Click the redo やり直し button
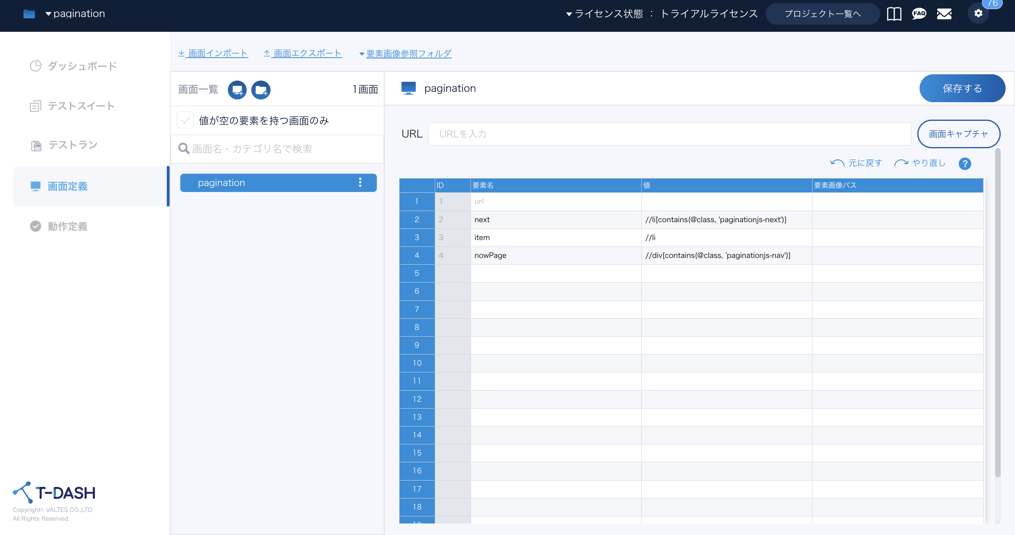This screenshot has height=535, width=1015. tap(920, 163)
